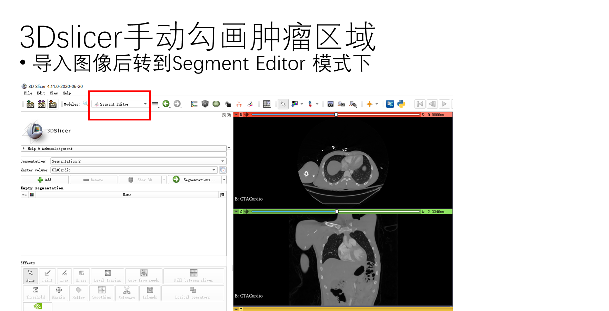Click the previous frame playback button

pyautogui.click(x=432, y=104)
